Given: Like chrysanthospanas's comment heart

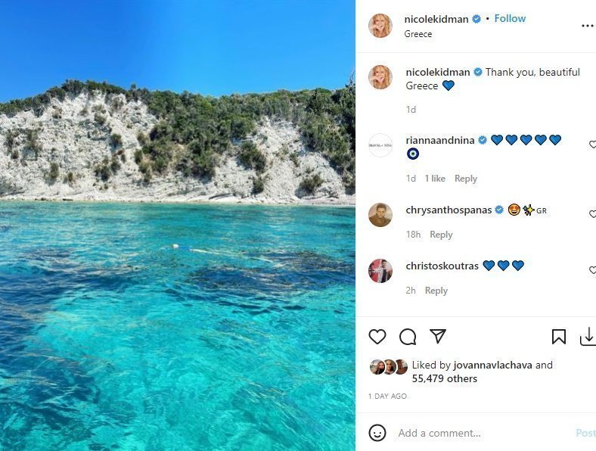Looking at the screenshot, I should (x=592, y=213).
